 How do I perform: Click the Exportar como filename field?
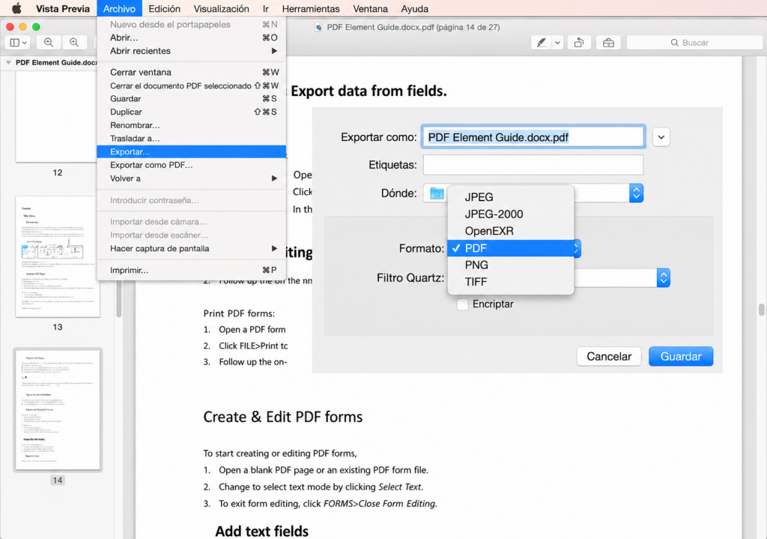coord(533,137)
